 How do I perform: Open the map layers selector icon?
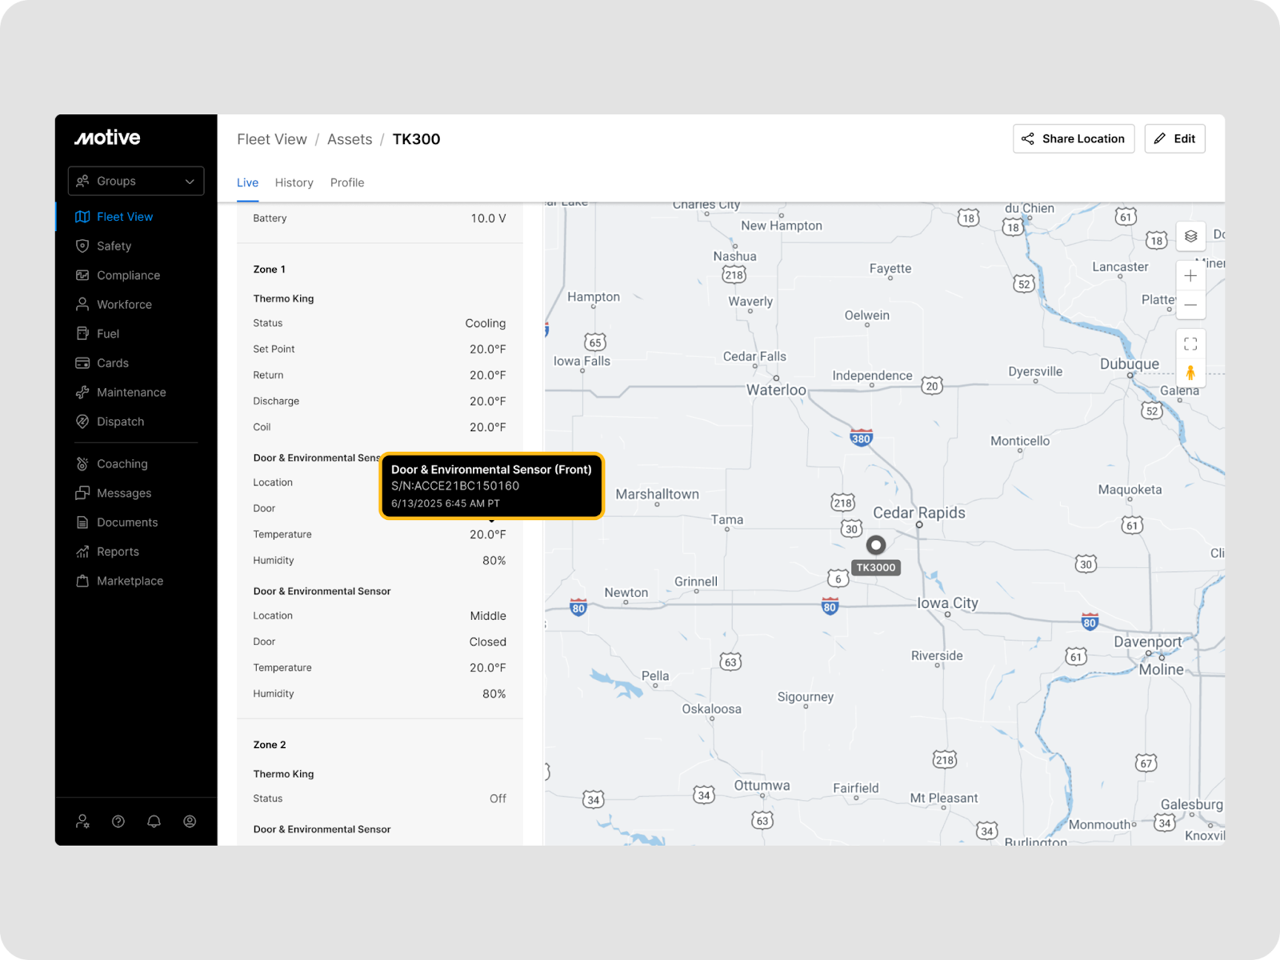point(1190,236)
